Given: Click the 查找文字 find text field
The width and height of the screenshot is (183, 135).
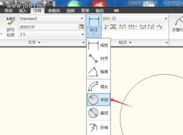Looking at the screenshot, I should tap(49, 27).
